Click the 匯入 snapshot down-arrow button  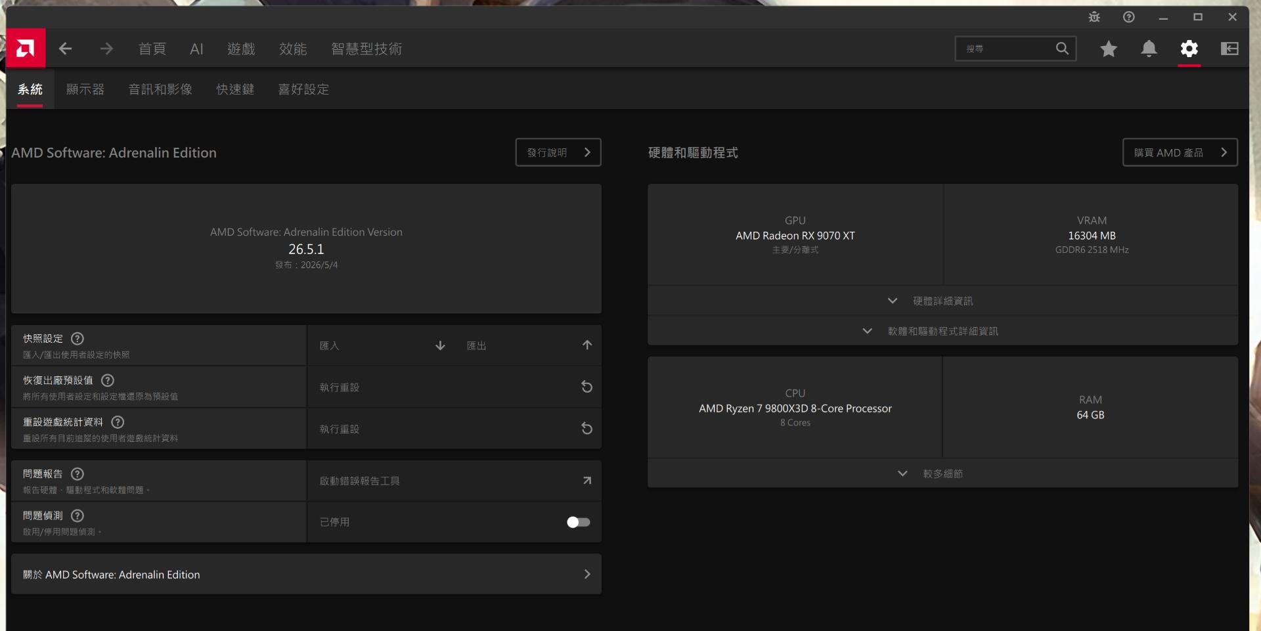(x=382, y=345)
